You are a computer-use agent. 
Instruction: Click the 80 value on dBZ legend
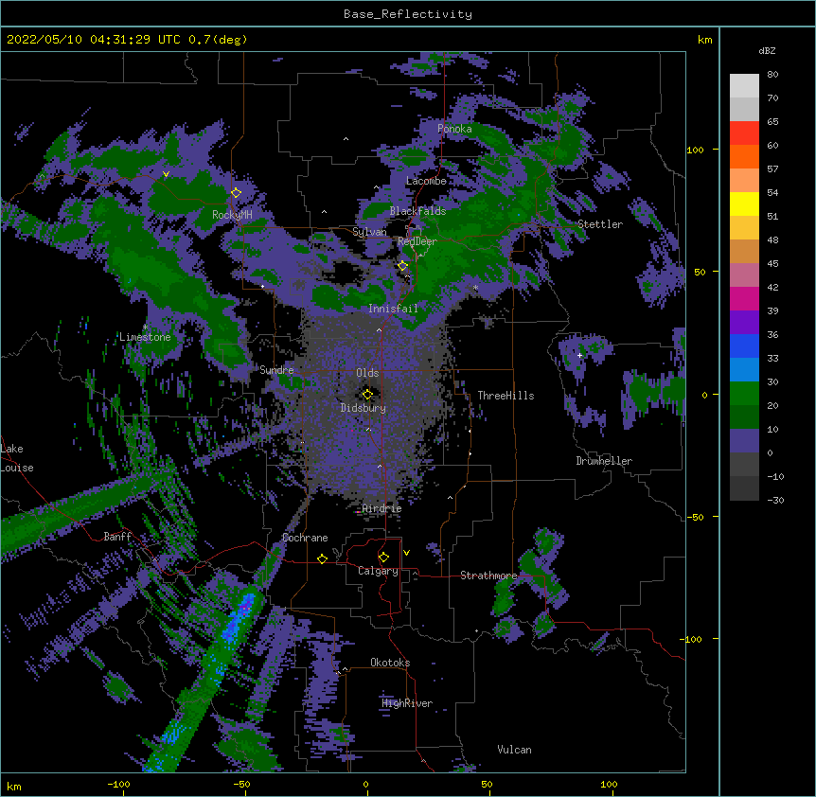click(x=772, y=75)
